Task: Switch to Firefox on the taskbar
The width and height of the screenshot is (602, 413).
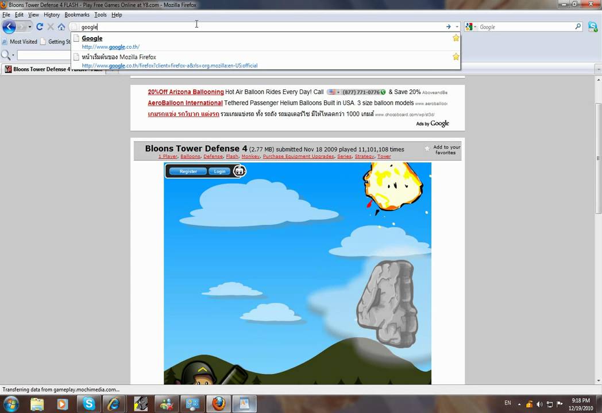Action: [218, 404]
